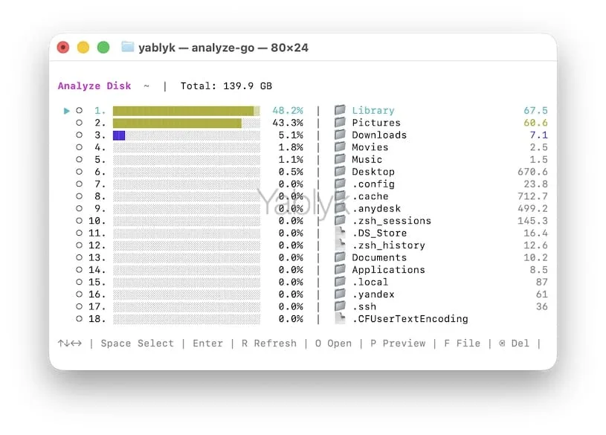Click the R Refresh footer option
Screen dimensions: 606x435
click(263, 344)
